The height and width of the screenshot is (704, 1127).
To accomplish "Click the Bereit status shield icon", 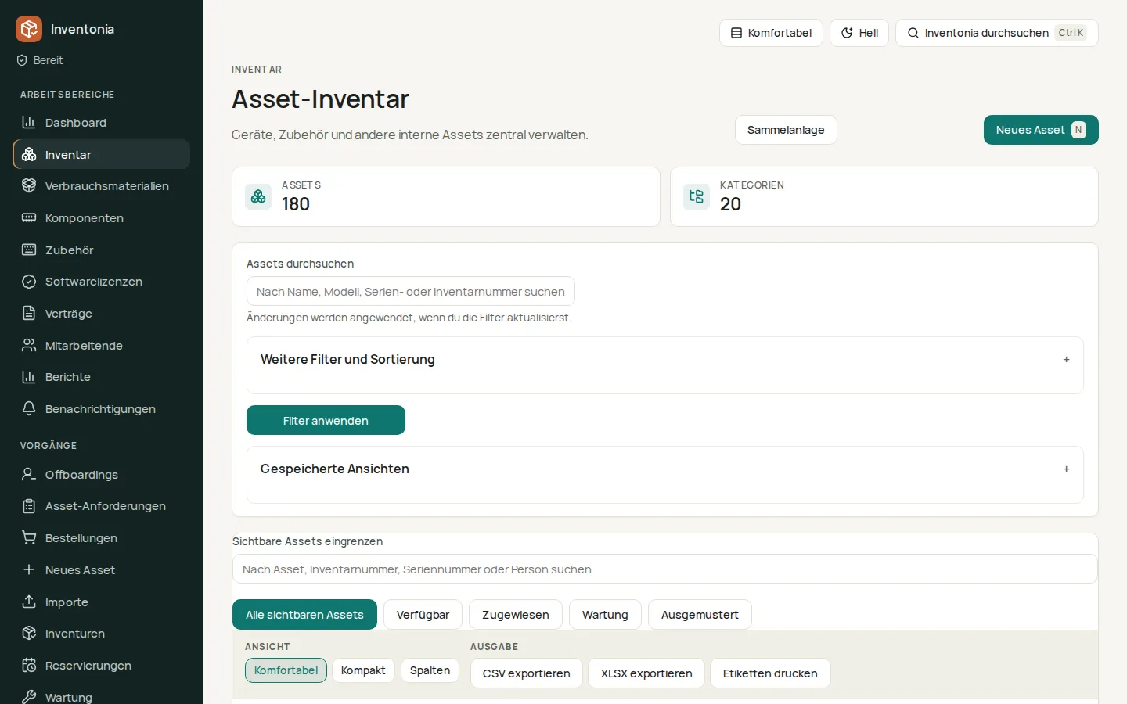I will tap(22, 60).
